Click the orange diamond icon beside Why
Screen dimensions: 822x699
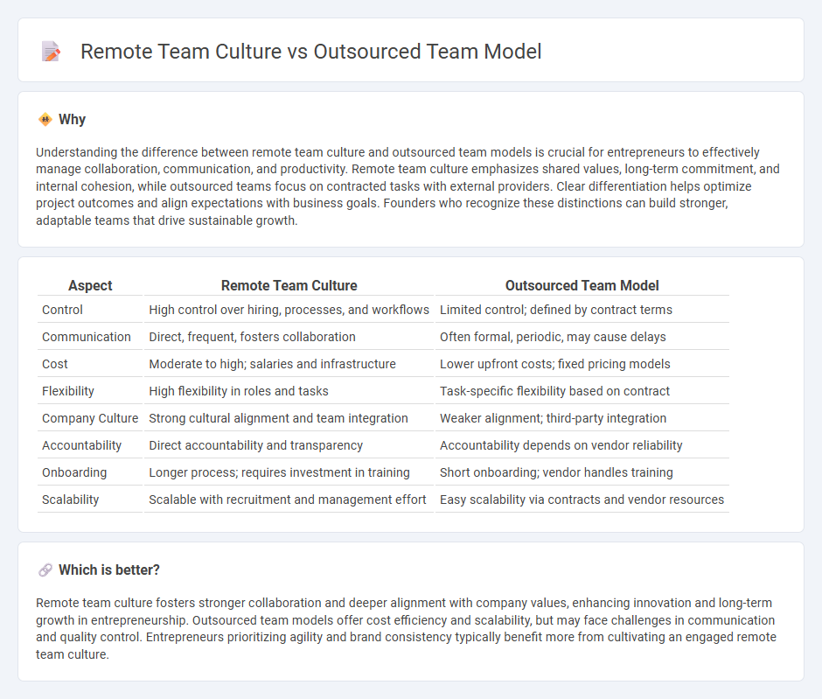pos(45,120)
